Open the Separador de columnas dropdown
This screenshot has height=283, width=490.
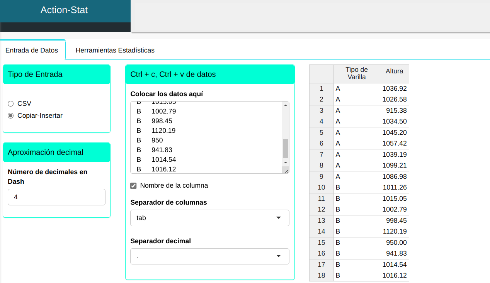(x=209, y=218)
